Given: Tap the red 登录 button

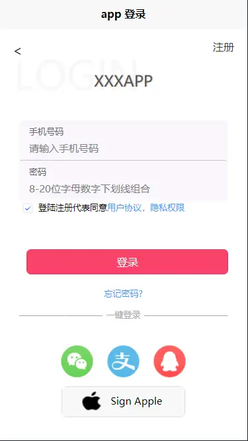Looking at the screenshot, I should click(x=127, y=262).
